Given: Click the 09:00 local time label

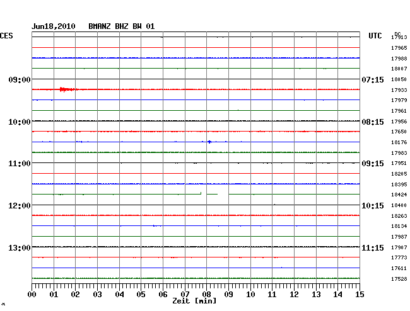Looking at the screenshot, I should click(x=20, y=79).
